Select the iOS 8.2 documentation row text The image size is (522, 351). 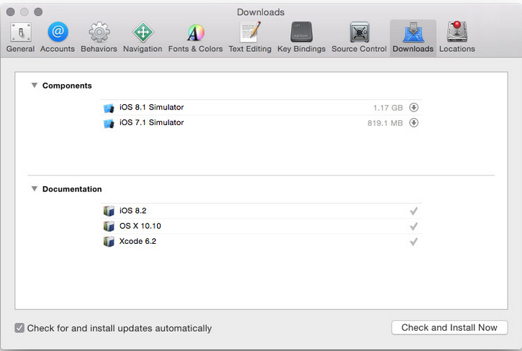click(x=132, y=211)
